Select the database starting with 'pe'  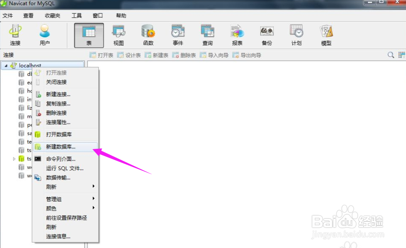25,125
